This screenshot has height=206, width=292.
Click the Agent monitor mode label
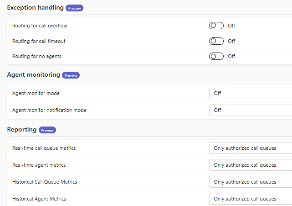36,93
